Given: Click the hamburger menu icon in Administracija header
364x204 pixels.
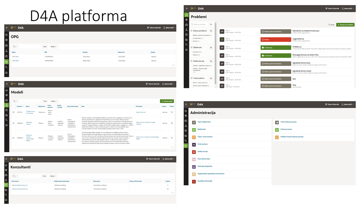Looking at the screenshot, I should pos(185,105).
